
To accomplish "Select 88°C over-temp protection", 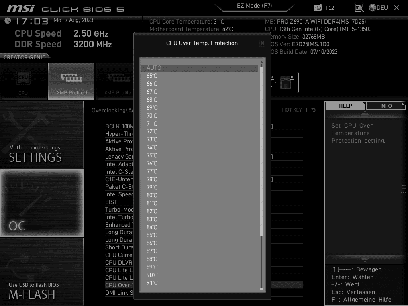I will coord(199,259).
